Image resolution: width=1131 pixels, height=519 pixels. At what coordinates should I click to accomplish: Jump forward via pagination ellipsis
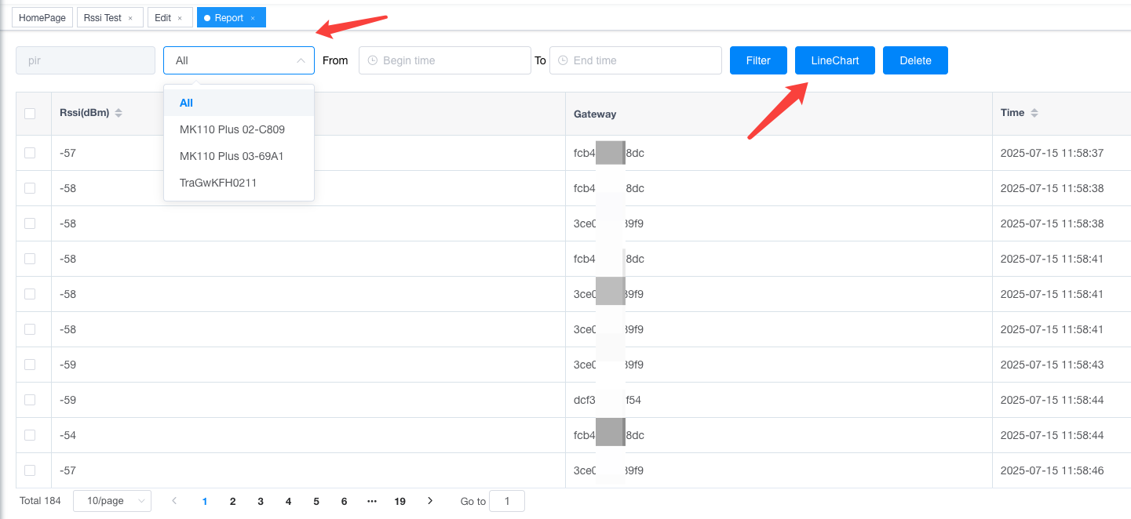click(372, 500)
